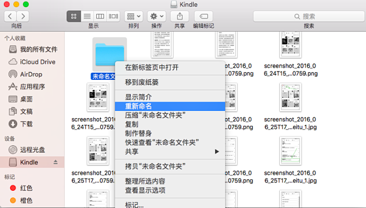Click the selected folder name label
This screenshot has height=208, width=366.
[103, 76]
